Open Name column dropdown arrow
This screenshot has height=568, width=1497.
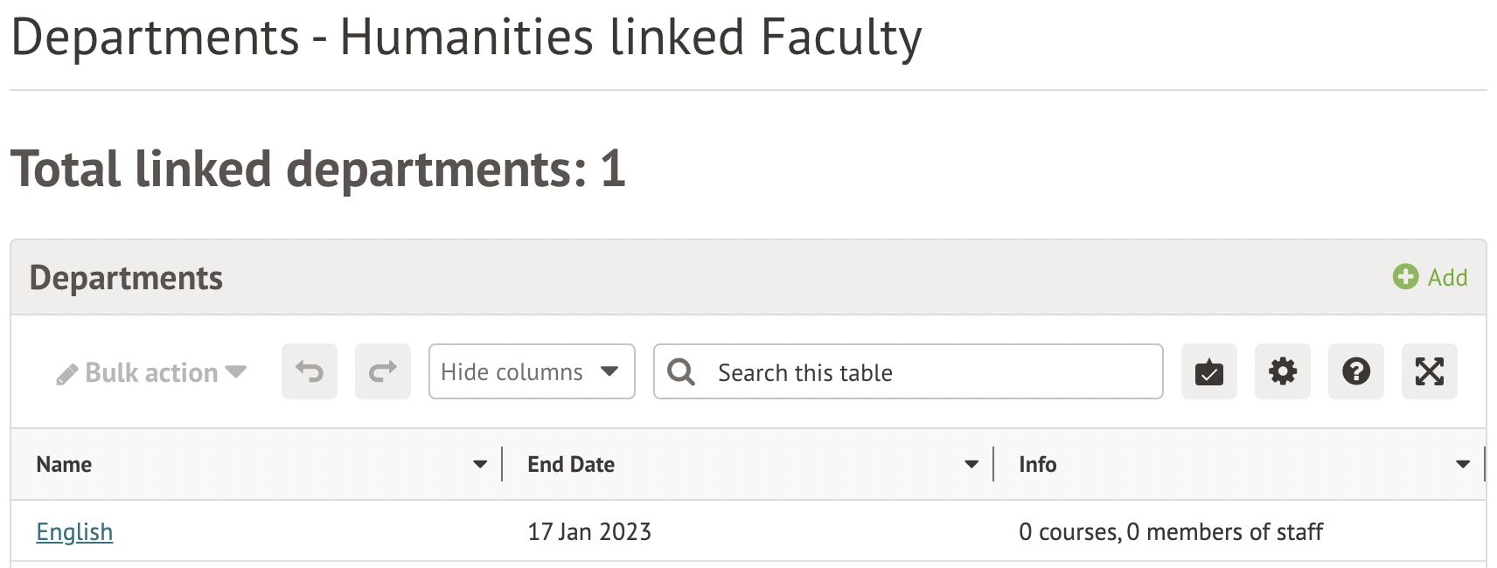(480, 464)
